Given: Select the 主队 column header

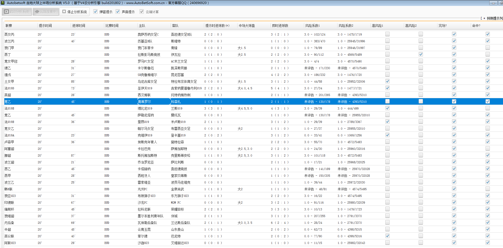Looking at the screenshot, I should 142,26.
